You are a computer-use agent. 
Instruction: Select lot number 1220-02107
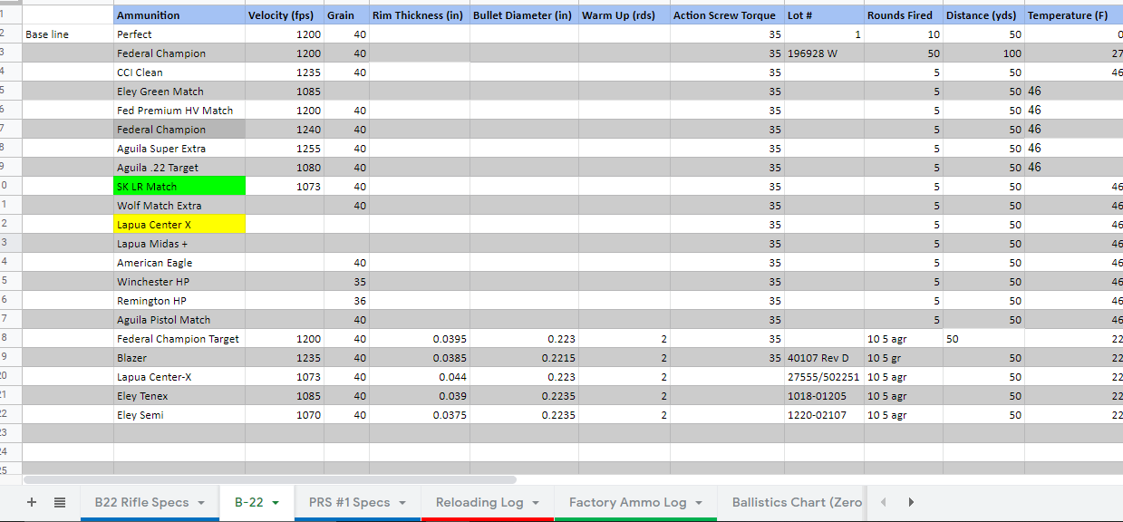(x=824, y=415)
